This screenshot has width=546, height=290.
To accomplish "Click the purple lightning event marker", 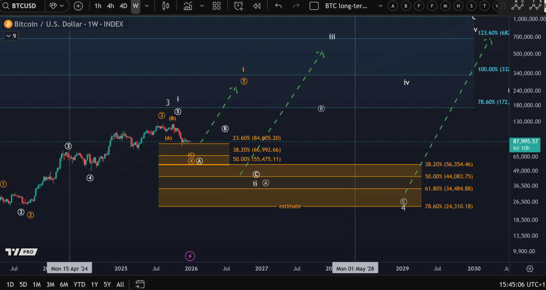I will 189,256.
